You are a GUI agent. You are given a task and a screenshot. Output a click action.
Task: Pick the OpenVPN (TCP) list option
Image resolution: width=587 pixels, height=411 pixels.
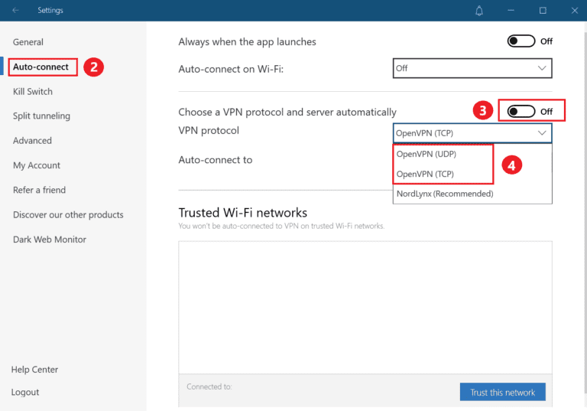click(425, 175)
